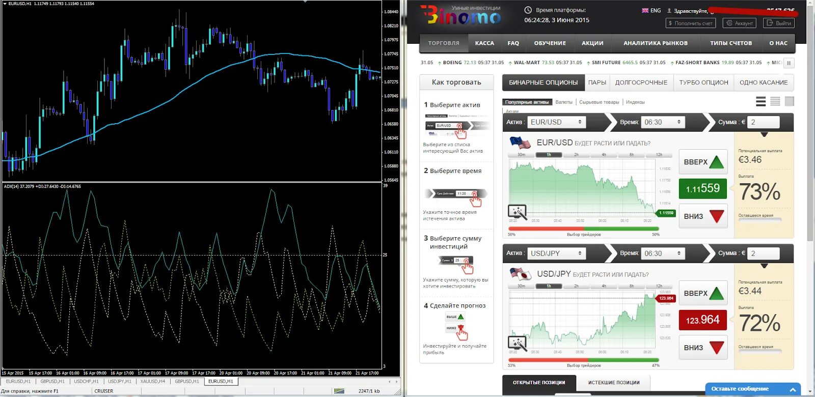
Task: Pause the stock ticker
Action: coord(789,63)
